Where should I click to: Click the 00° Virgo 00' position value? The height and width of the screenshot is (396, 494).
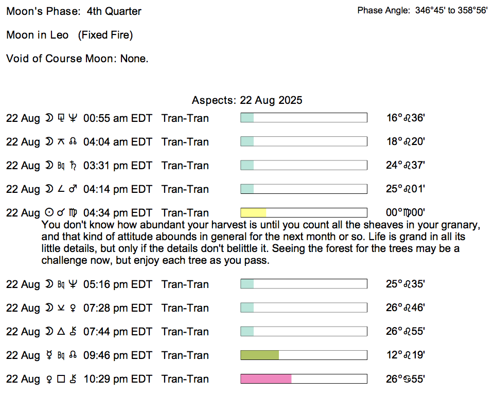[406, 213]
